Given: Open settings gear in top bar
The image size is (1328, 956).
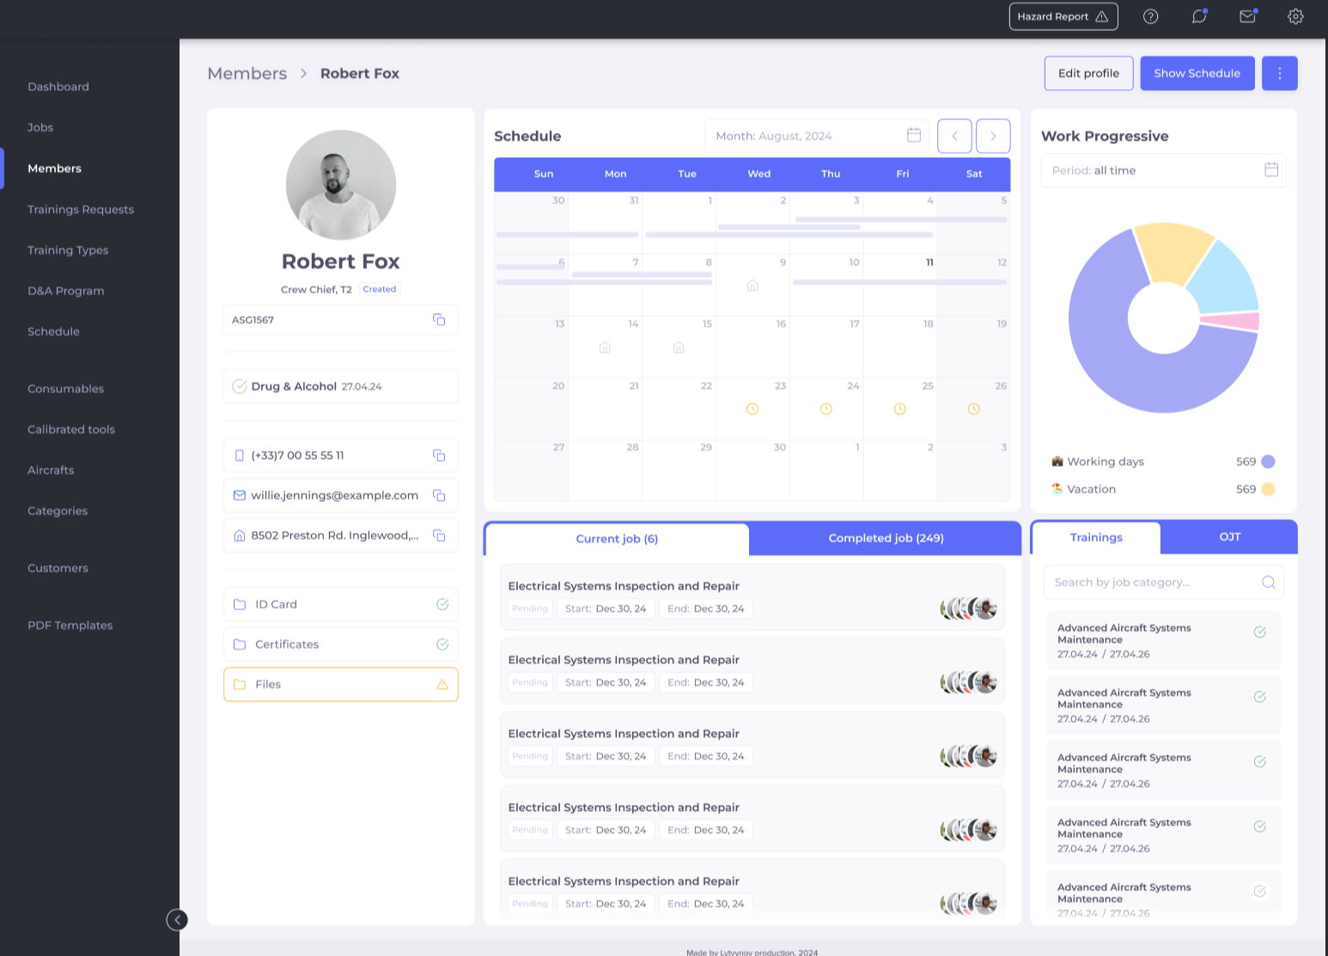Looking at the screenshot, I should coord(1295,16).
